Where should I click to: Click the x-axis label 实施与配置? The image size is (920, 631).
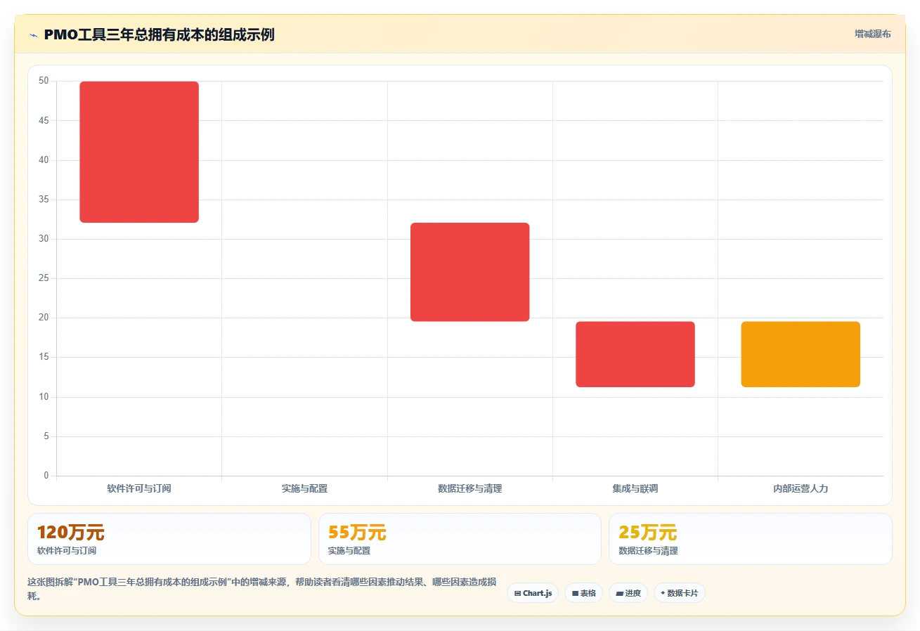(x=304, y=488)
